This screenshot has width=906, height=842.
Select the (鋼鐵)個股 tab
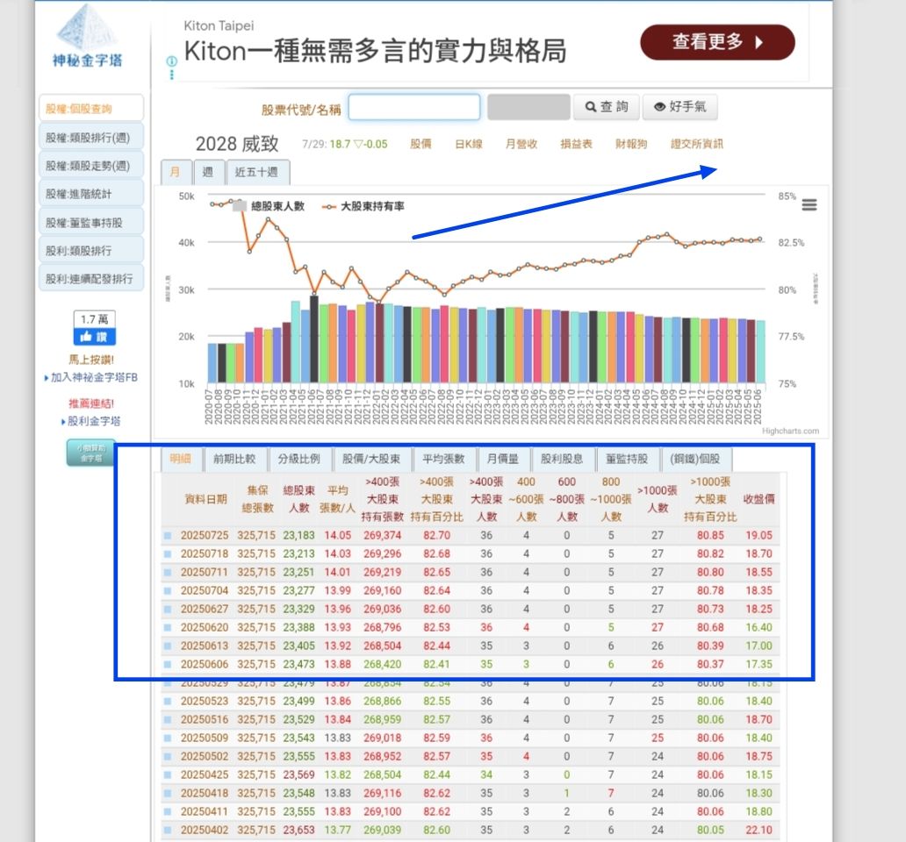coord(695,459)
